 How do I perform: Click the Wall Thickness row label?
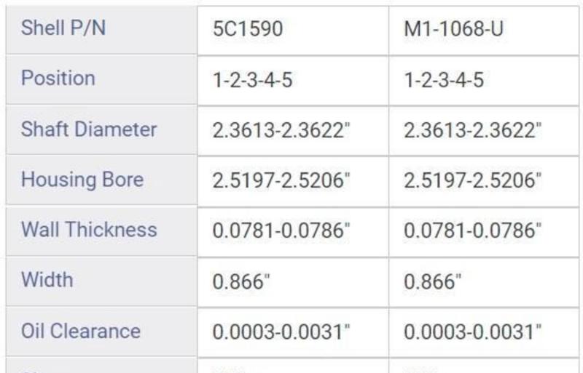coord(89,230)
